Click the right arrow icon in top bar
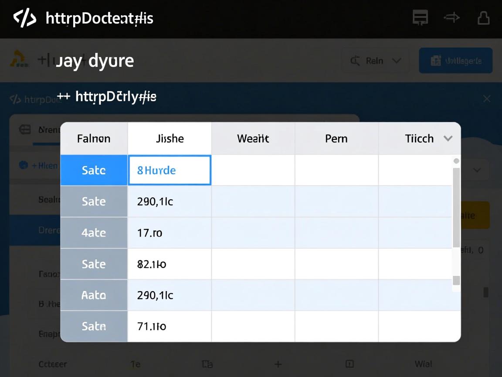This screenshot has width=502, height=377. pyautogui.click(x=451, y=18)
